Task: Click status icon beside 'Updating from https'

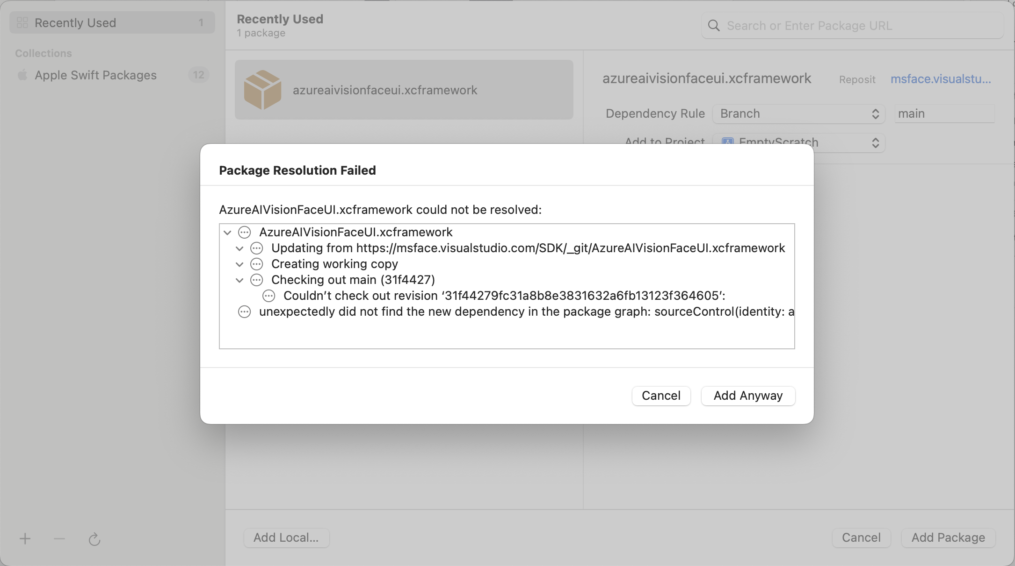Action: 256,248
